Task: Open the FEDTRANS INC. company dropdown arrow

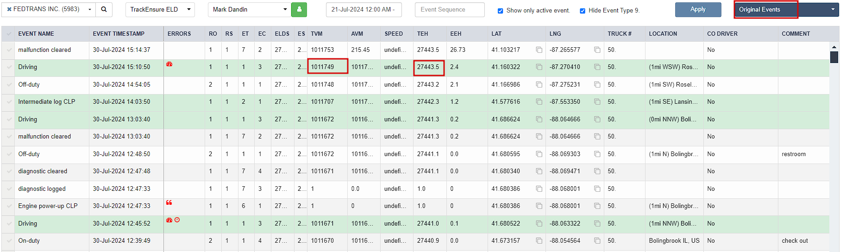Action: point(89,9)
